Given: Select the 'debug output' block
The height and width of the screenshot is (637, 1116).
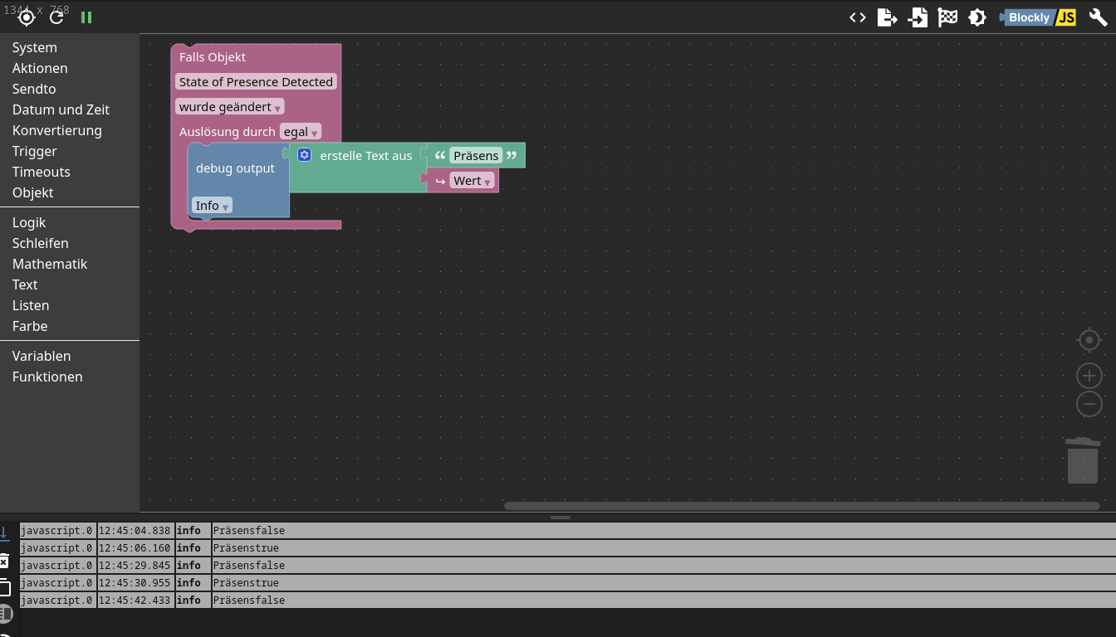Looking at the screenshot, I should tap(235, 168).
